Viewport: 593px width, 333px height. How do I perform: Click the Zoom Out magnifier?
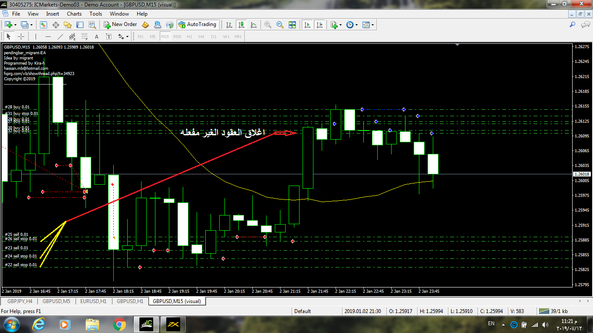pyautogui.click(x=280, y=25)
